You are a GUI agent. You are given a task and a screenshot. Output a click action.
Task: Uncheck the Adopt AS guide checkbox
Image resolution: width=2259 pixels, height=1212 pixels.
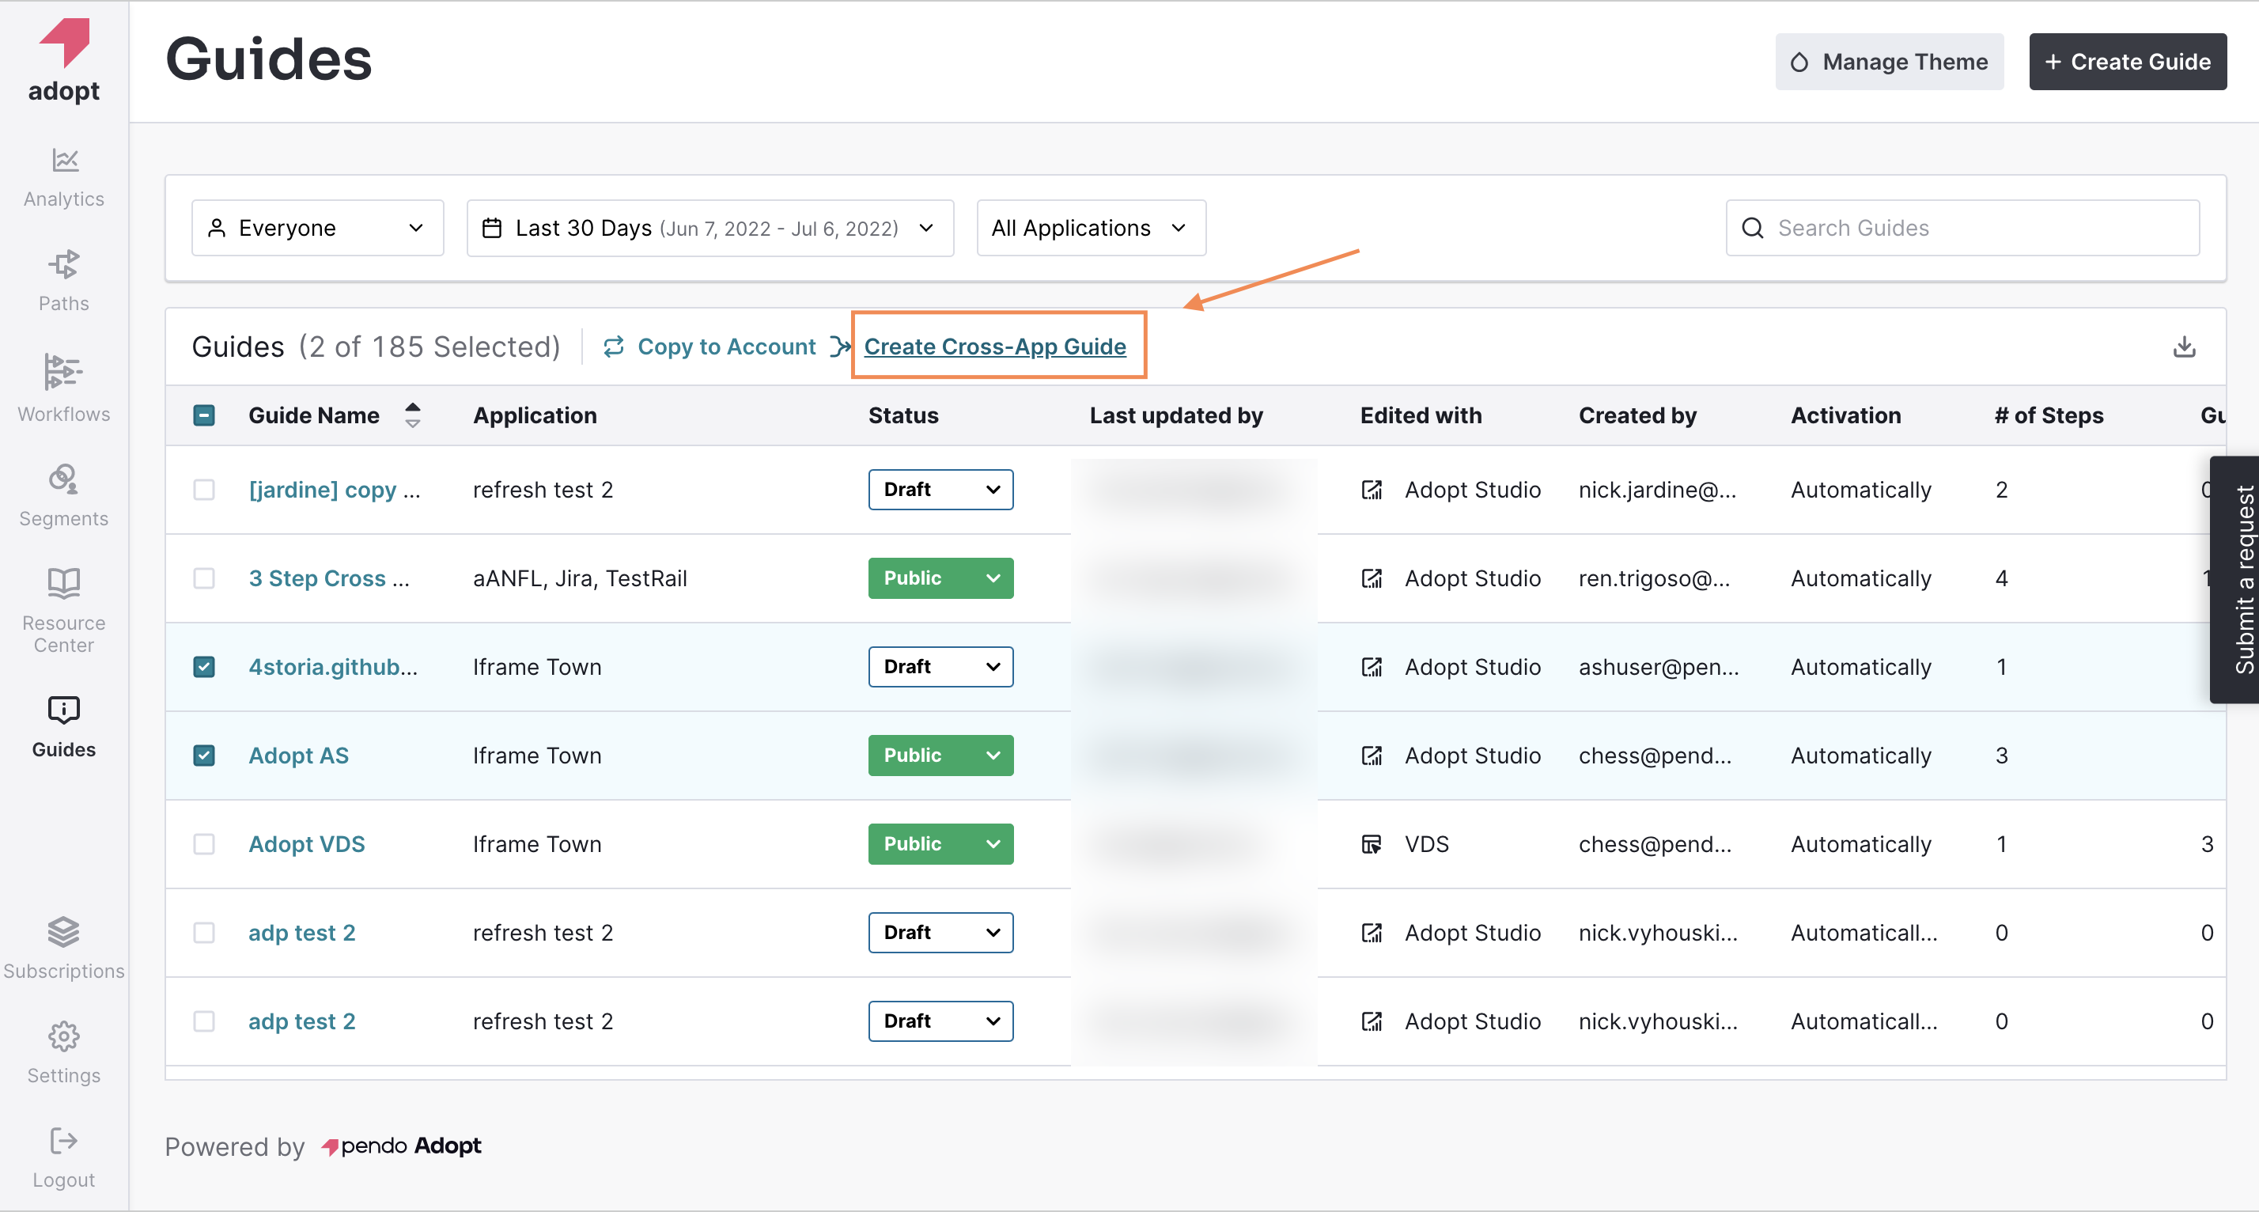(204, 755)
